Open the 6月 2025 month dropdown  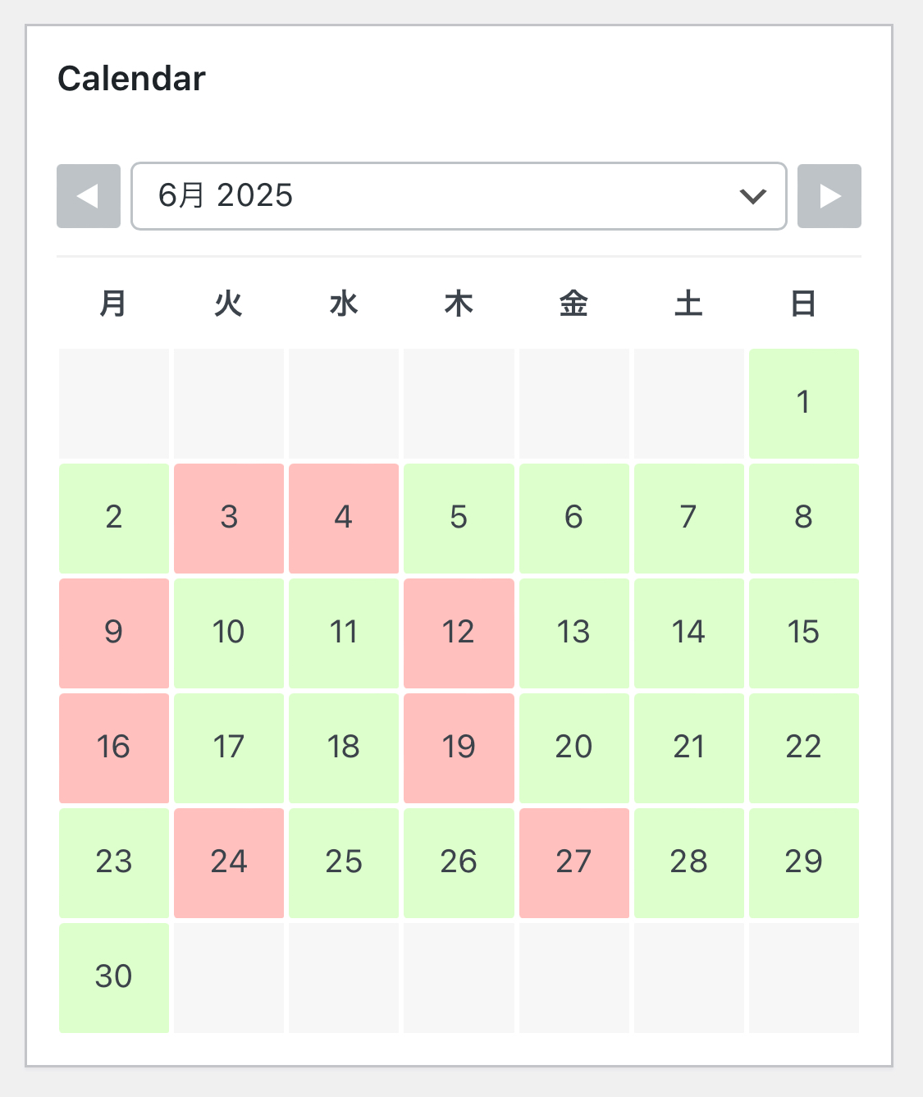tap(459, 196)
